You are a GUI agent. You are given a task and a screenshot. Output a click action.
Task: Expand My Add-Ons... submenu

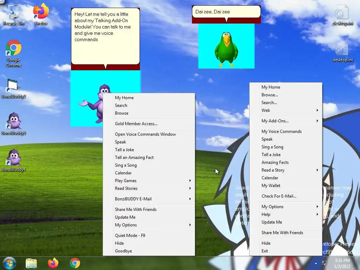tap(286, 121)
